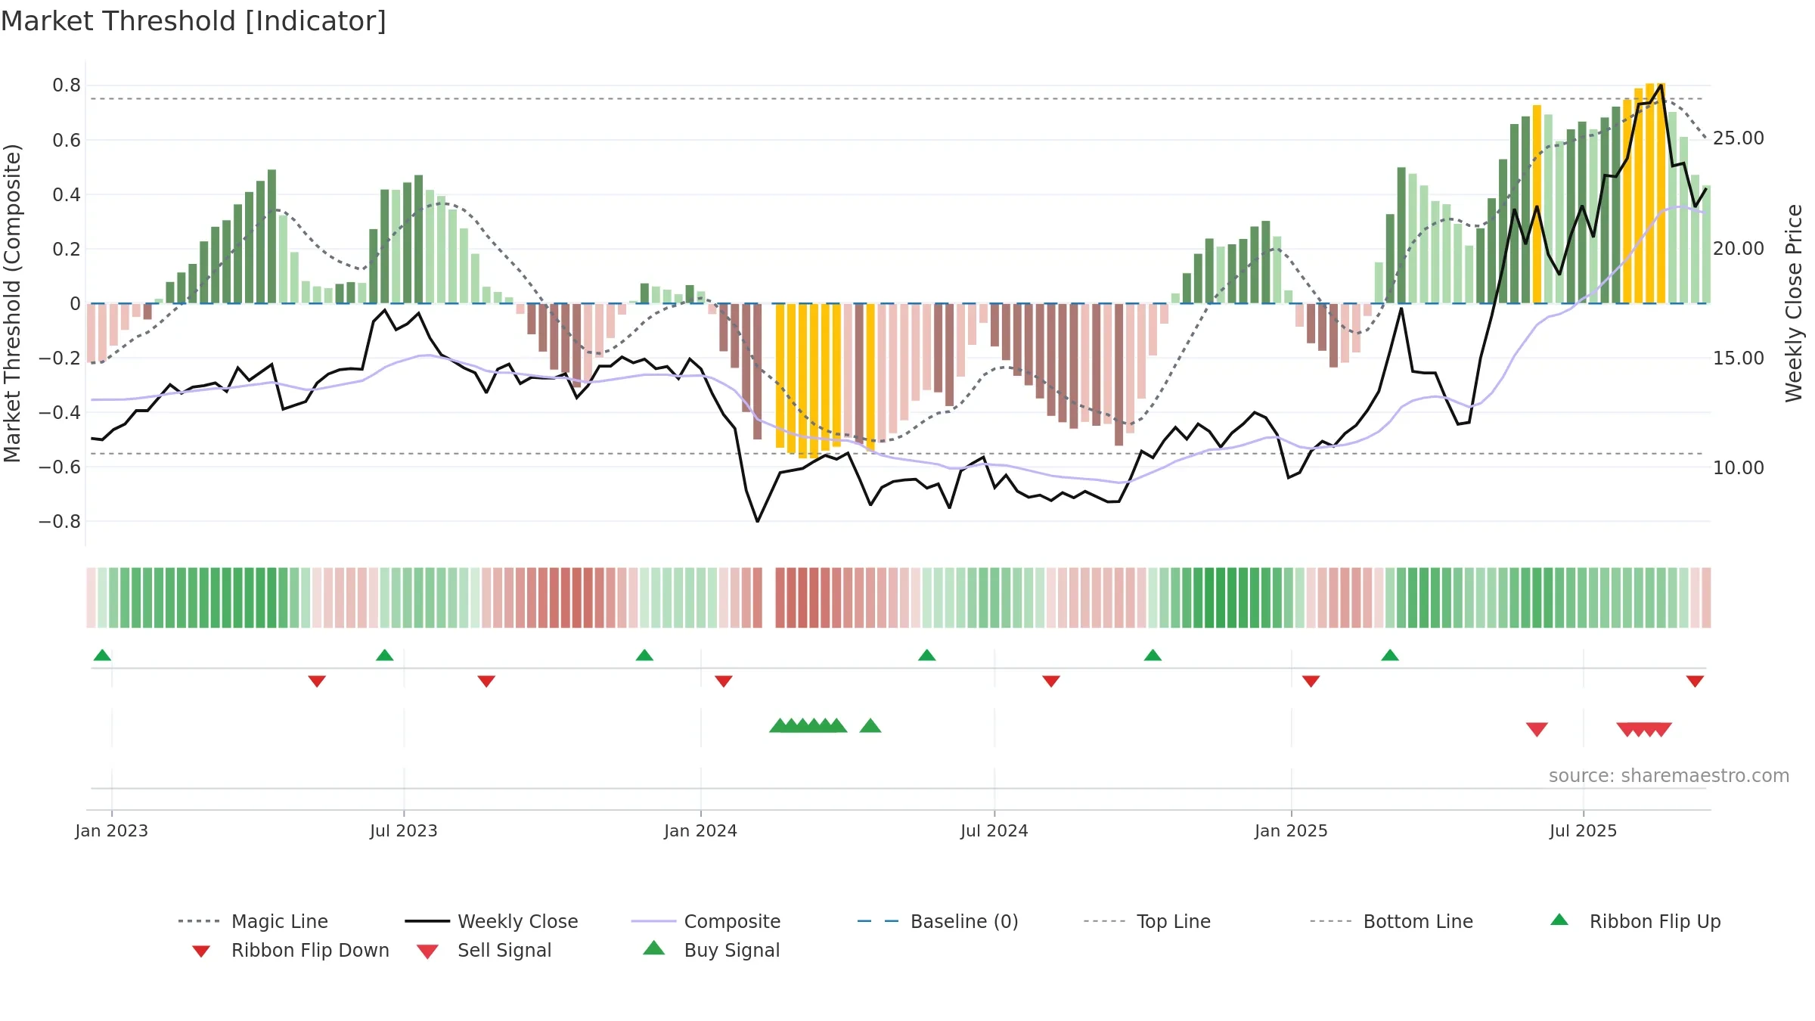1815x1021 pixels.
Task: Click the peak of the Weekly Close line
Action: (1661, 85)
